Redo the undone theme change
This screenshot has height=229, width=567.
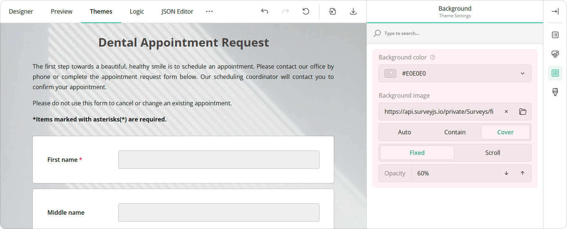coord(285,11)
